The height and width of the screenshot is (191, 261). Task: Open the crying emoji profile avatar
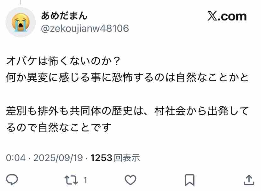[20, 22]
